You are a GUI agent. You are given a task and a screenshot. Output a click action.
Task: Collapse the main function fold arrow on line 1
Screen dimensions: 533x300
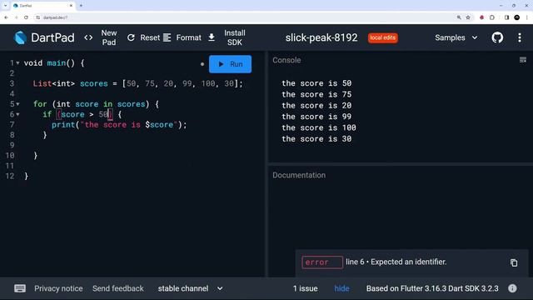[17, 63]
